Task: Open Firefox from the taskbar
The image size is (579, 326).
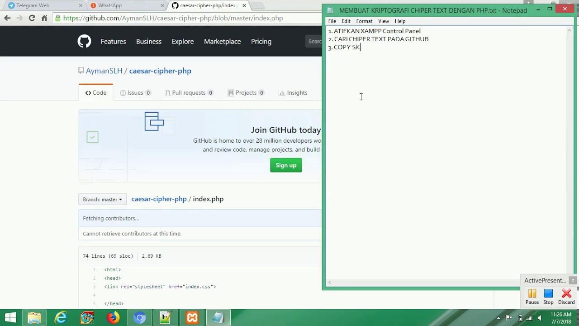Action: click(x=113, y=318)
